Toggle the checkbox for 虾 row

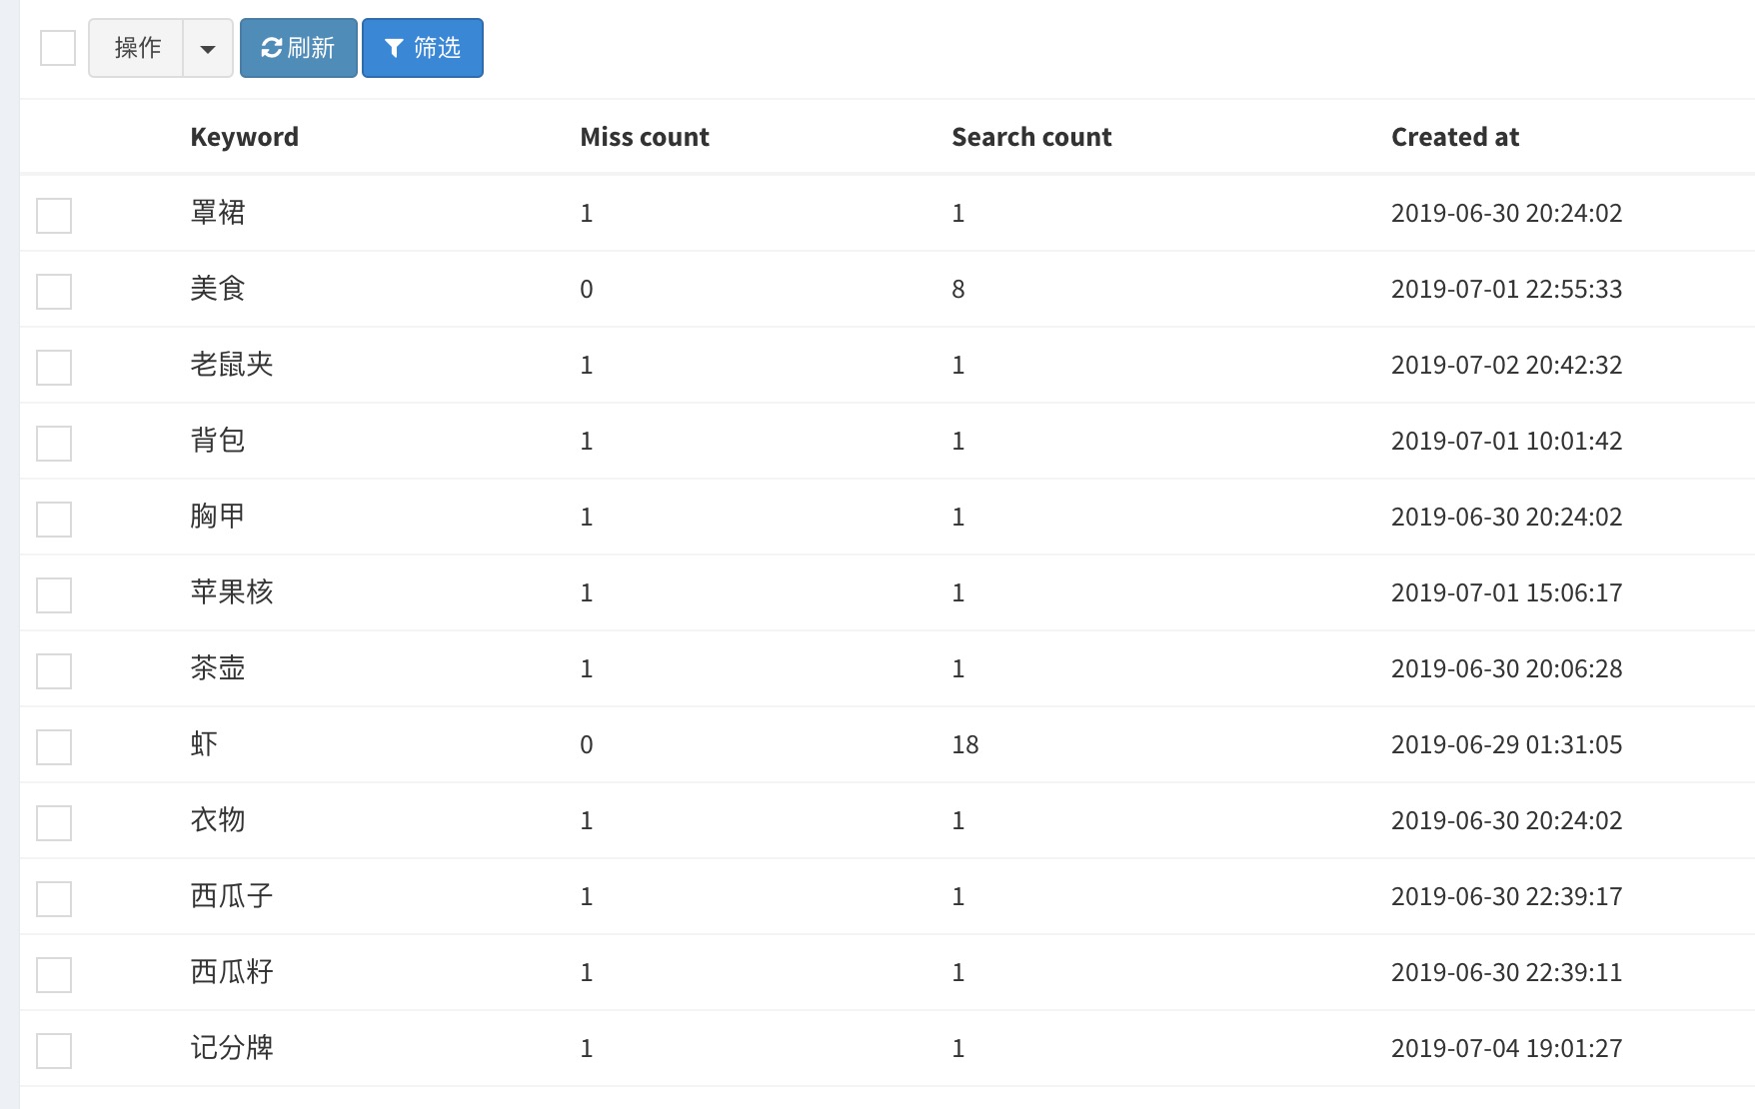(54, 747)
